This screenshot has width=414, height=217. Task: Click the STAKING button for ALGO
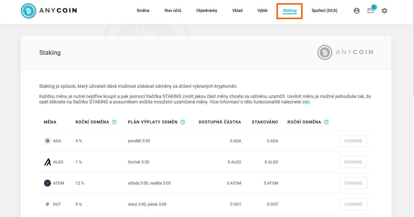(353, 162)
